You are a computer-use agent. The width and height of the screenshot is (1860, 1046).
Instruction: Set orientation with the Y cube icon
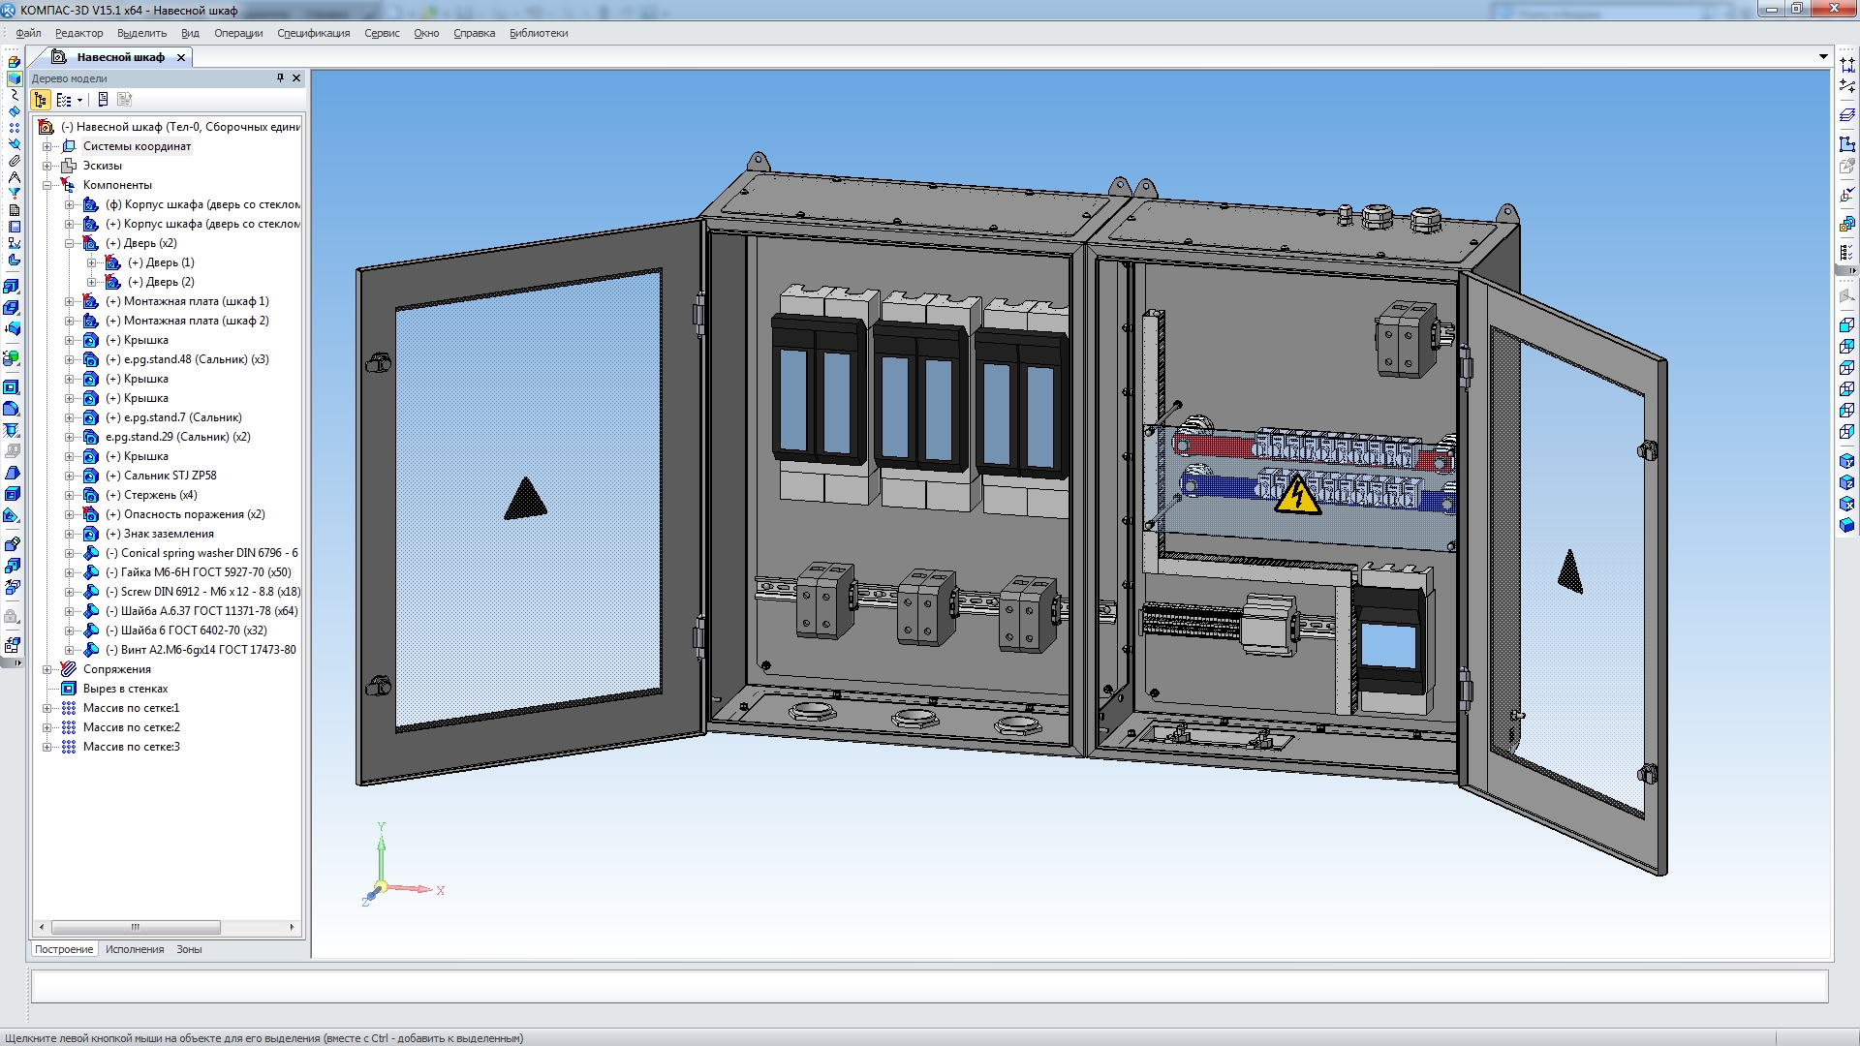tap(1846, 461)
